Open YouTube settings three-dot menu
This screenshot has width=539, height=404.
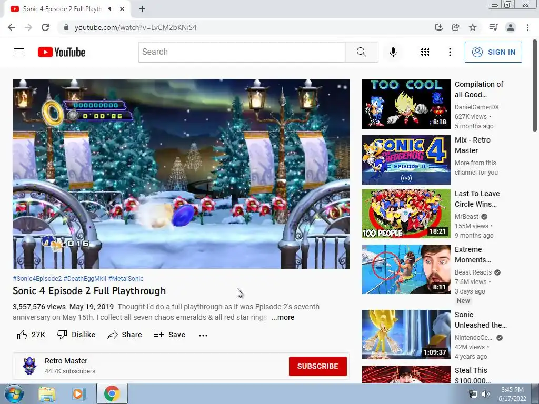[x=450, y=52]
